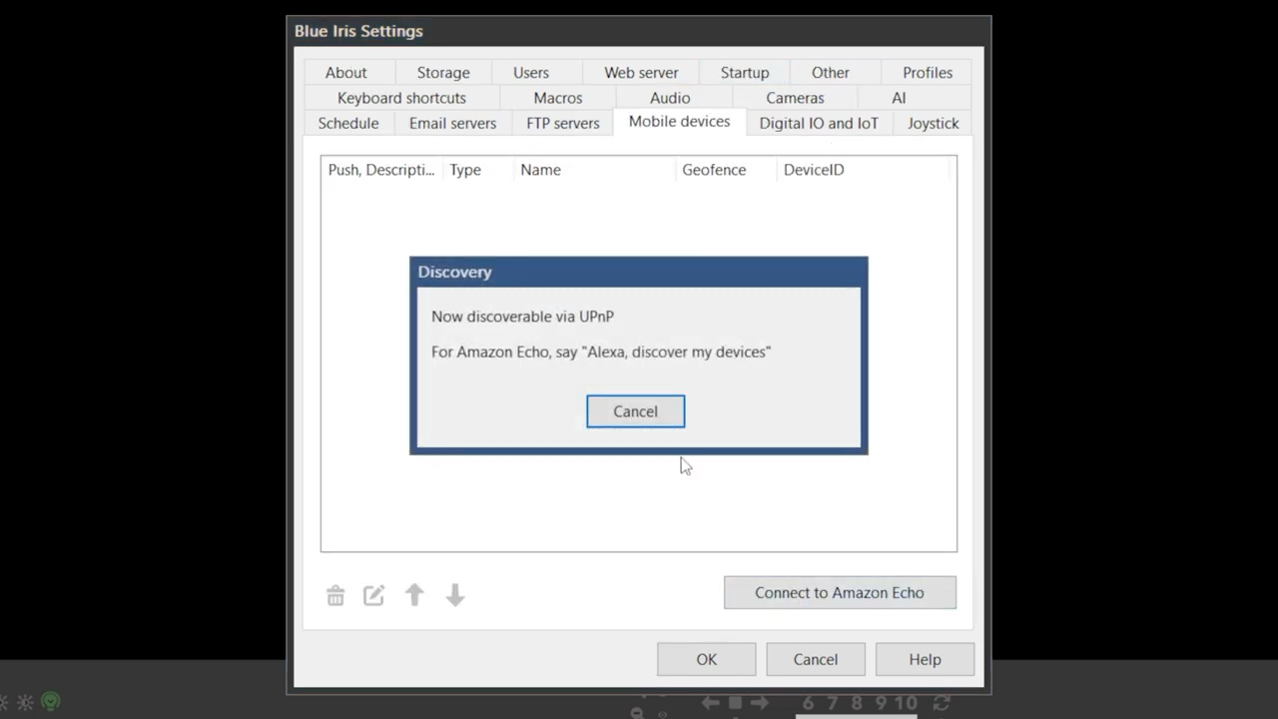Select number 8 in bottom bar
The width and height of the screenshot is (1278, 719).
click(x=858, y=703)
